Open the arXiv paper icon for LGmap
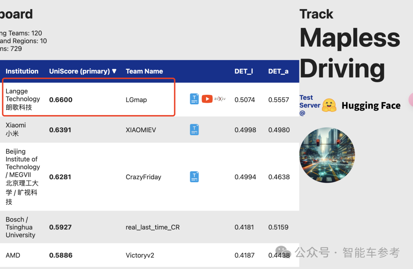Screen dimensions: 413x269 pyautogui.click(x=220, y=99)
